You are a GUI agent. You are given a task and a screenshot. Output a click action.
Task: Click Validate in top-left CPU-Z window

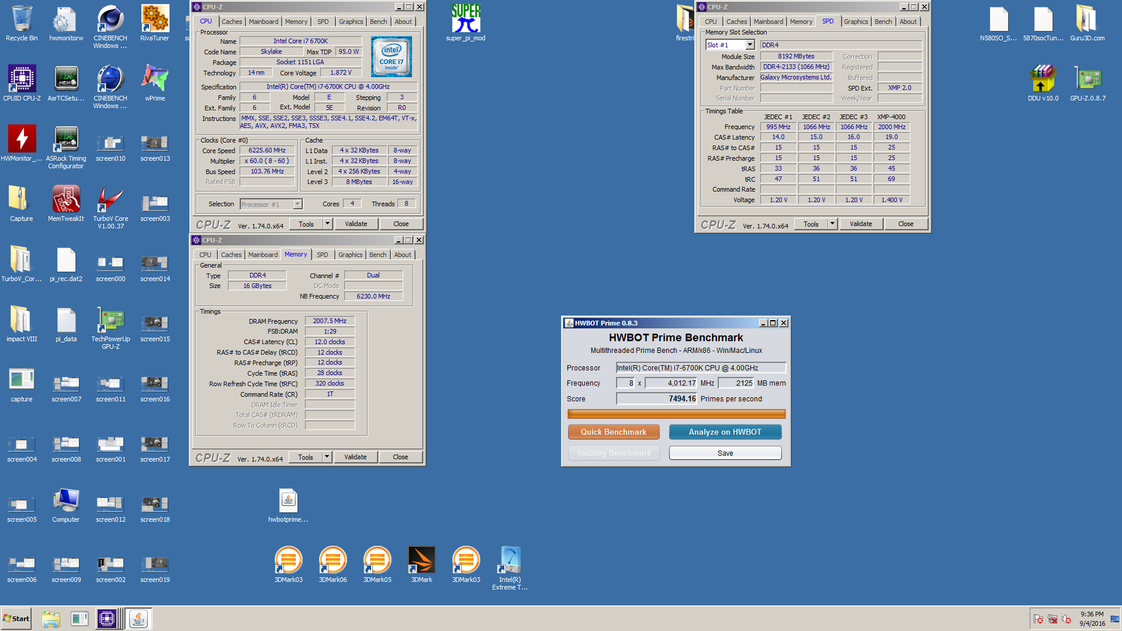pyautogui.click(x=356, y=224)
